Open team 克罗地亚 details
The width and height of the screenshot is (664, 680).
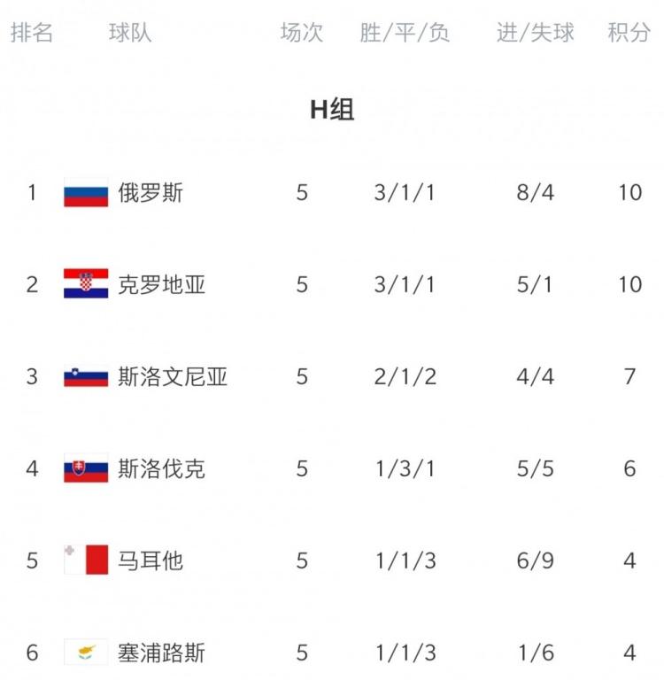click(x=161, y=284)
